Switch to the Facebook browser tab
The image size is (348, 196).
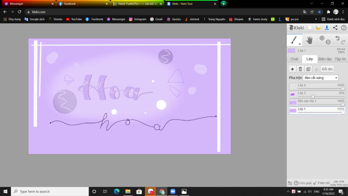pos(83,4)
